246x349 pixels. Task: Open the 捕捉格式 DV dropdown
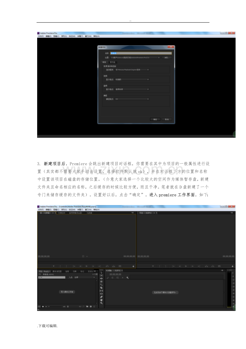click(x=132, y=99)
